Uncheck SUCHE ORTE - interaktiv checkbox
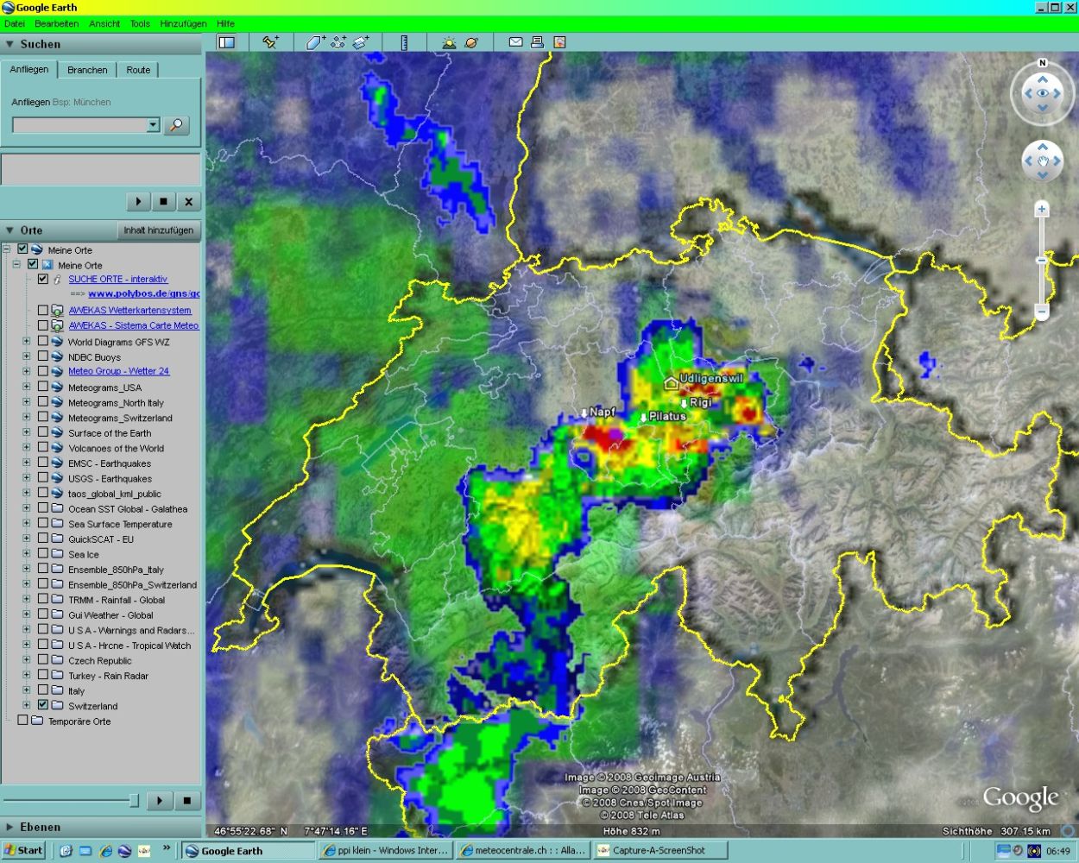The image size is (1079, 863). click(42, 279)
